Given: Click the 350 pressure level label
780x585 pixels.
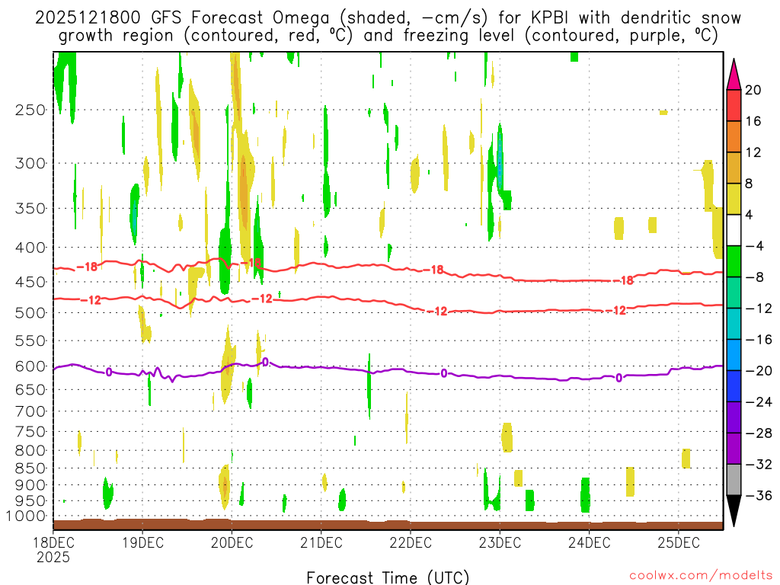Looking at the screenshot, I should [30, 209].
